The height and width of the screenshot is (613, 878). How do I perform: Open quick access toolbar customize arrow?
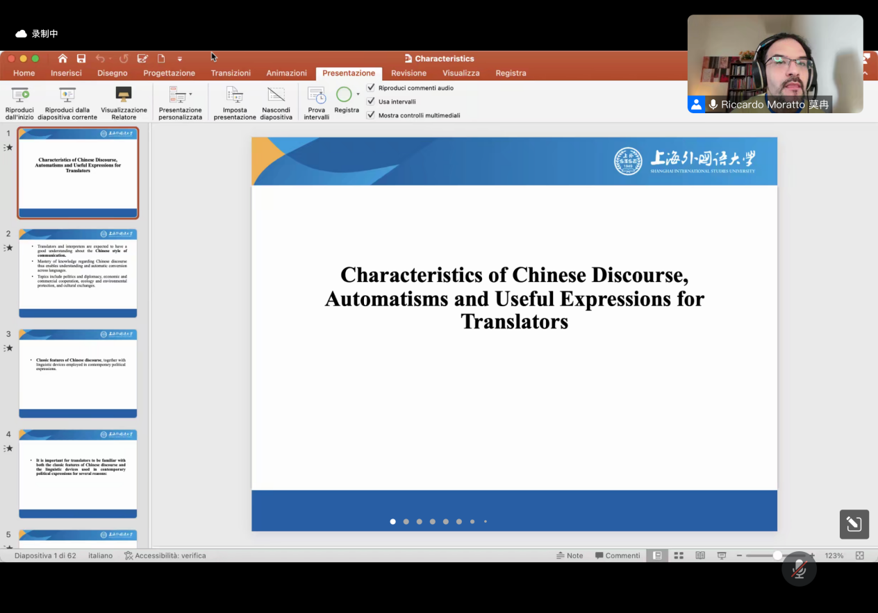(180, 59)
